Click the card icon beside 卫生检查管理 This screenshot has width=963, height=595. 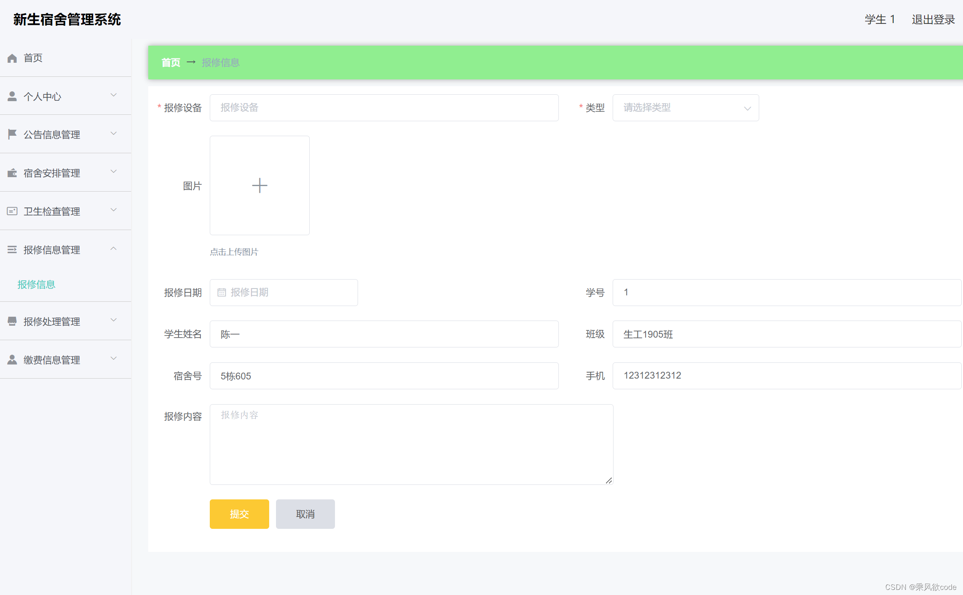coord(12,211)
